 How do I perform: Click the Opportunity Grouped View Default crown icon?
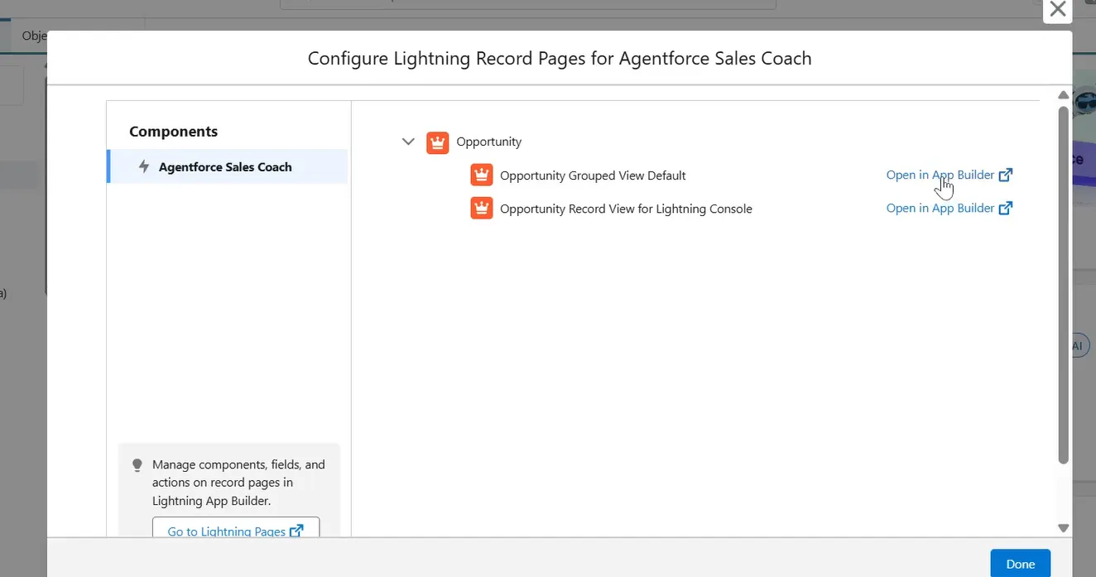pos(481,176)
